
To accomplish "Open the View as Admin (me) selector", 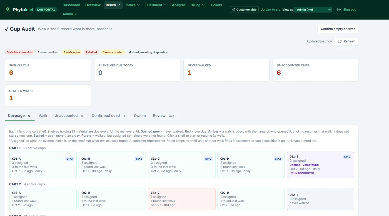I will click(x=313, y=9).
